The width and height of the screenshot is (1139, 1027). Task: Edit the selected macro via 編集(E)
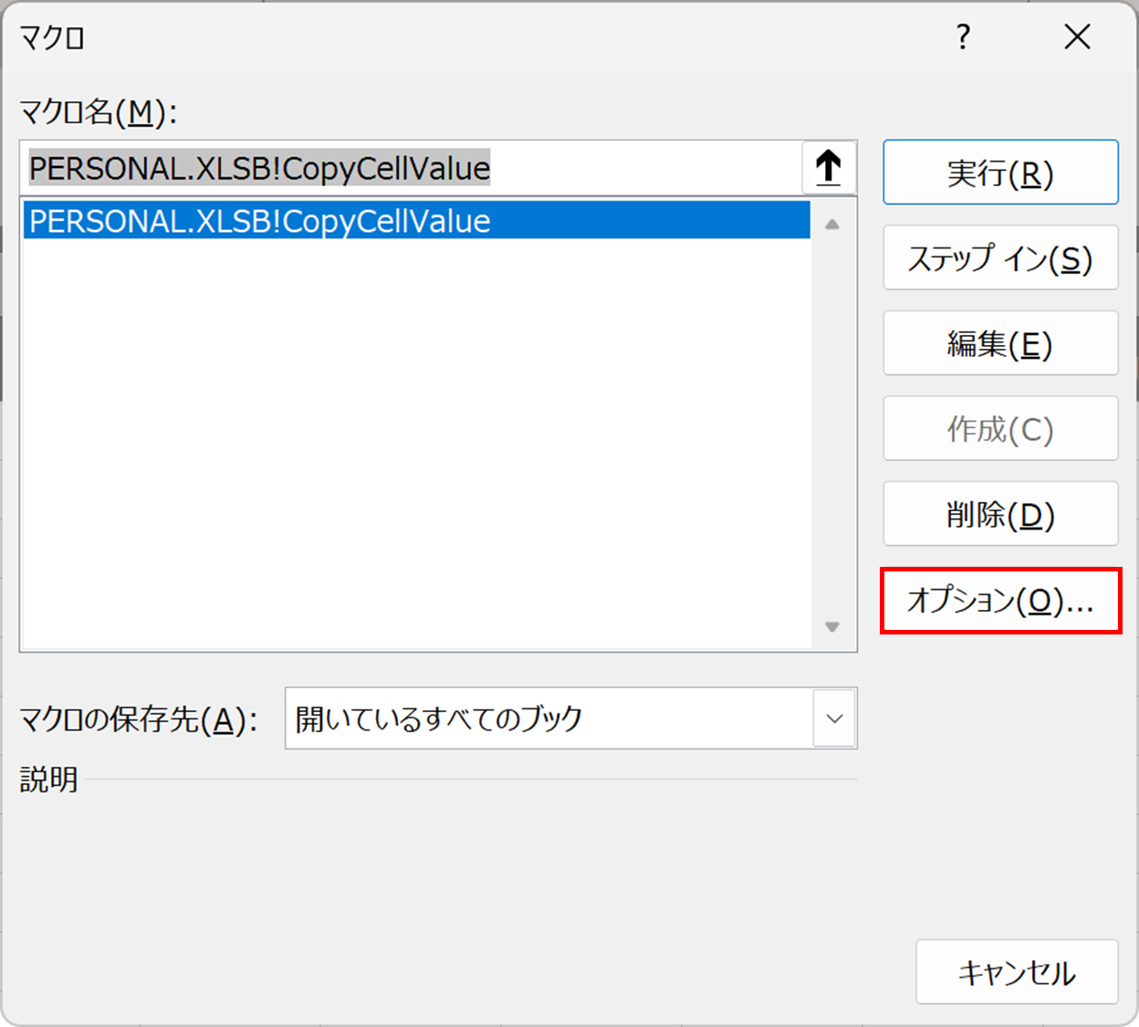pyautogui.click(x=1000, y=343)
